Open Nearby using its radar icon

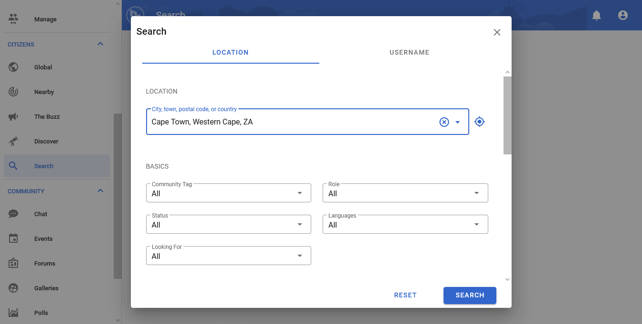(13, 92)
